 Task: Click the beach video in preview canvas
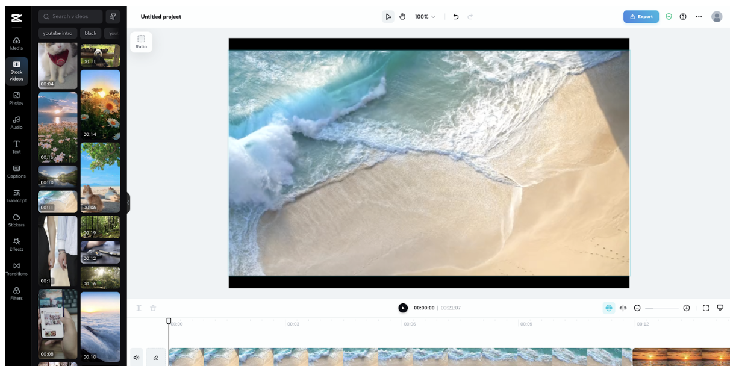coord(429,163)
